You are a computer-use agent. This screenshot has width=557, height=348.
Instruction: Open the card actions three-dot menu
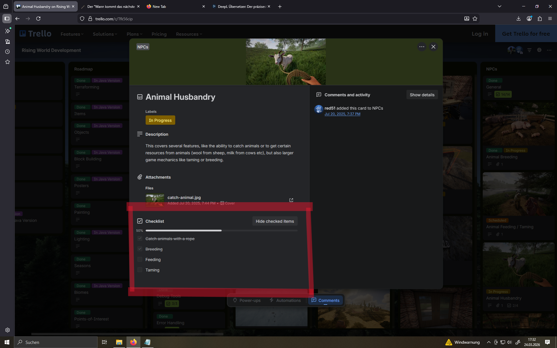[x=422, y=47]
